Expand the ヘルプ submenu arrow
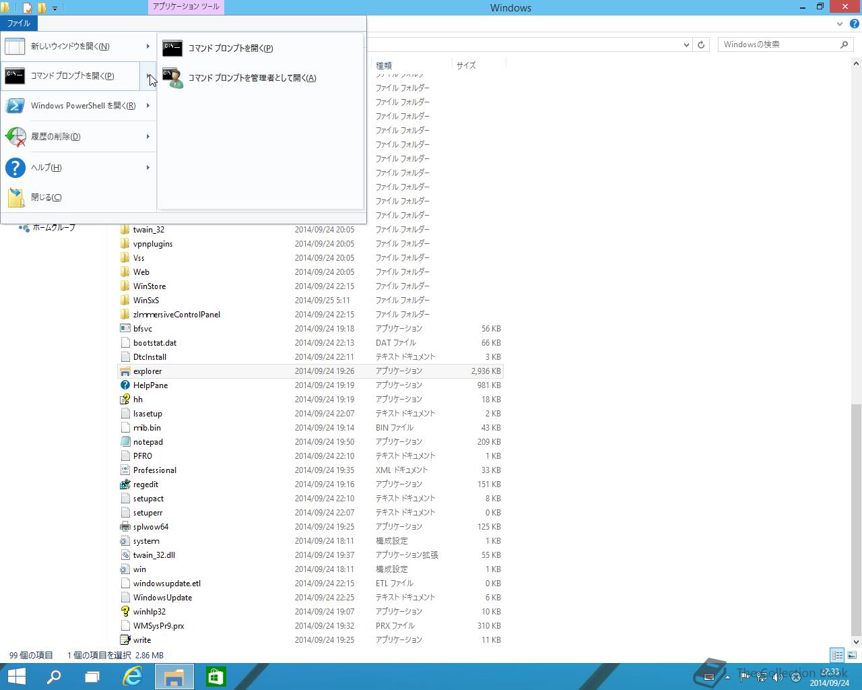Viewport: 862px width, 690px height. tap(147, 168)
